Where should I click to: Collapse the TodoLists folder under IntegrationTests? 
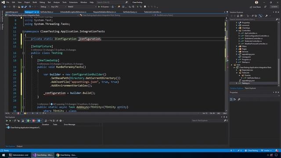click(237, 73)
